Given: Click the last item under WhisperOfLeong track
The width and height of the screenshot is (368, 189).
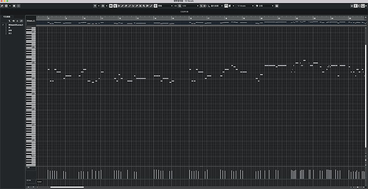Looking at the screenshot, I should click(x=10, y=33).
